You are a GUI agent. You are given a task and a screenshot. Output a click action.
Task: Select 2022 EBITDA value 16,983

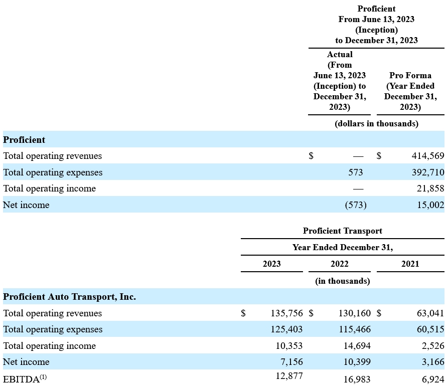click(x=357, y=379)
